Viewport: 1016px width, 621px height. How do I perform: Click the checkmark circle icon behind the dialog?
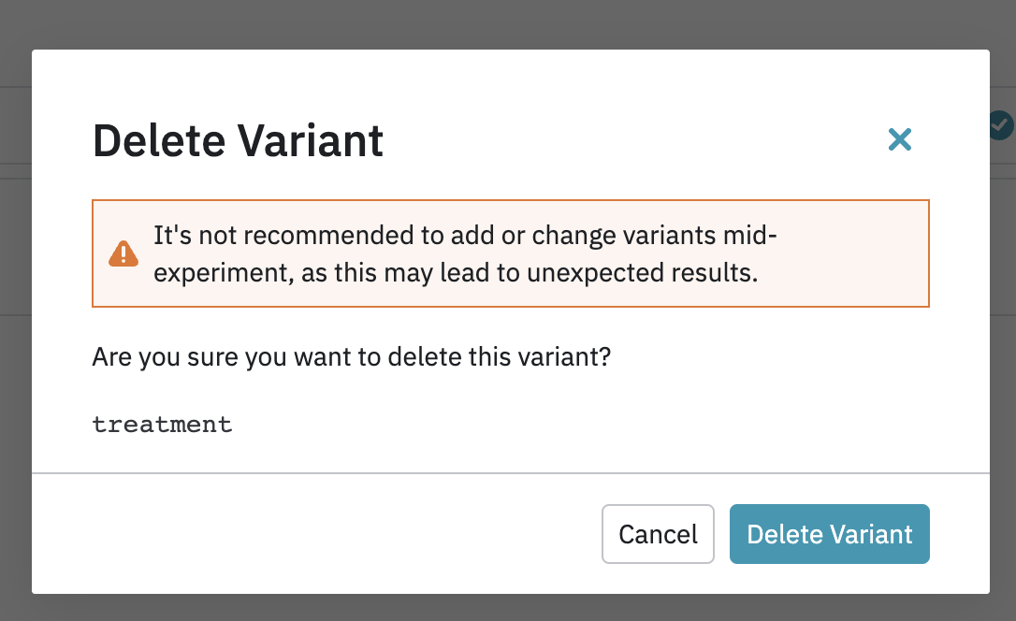click(1001, 123)
